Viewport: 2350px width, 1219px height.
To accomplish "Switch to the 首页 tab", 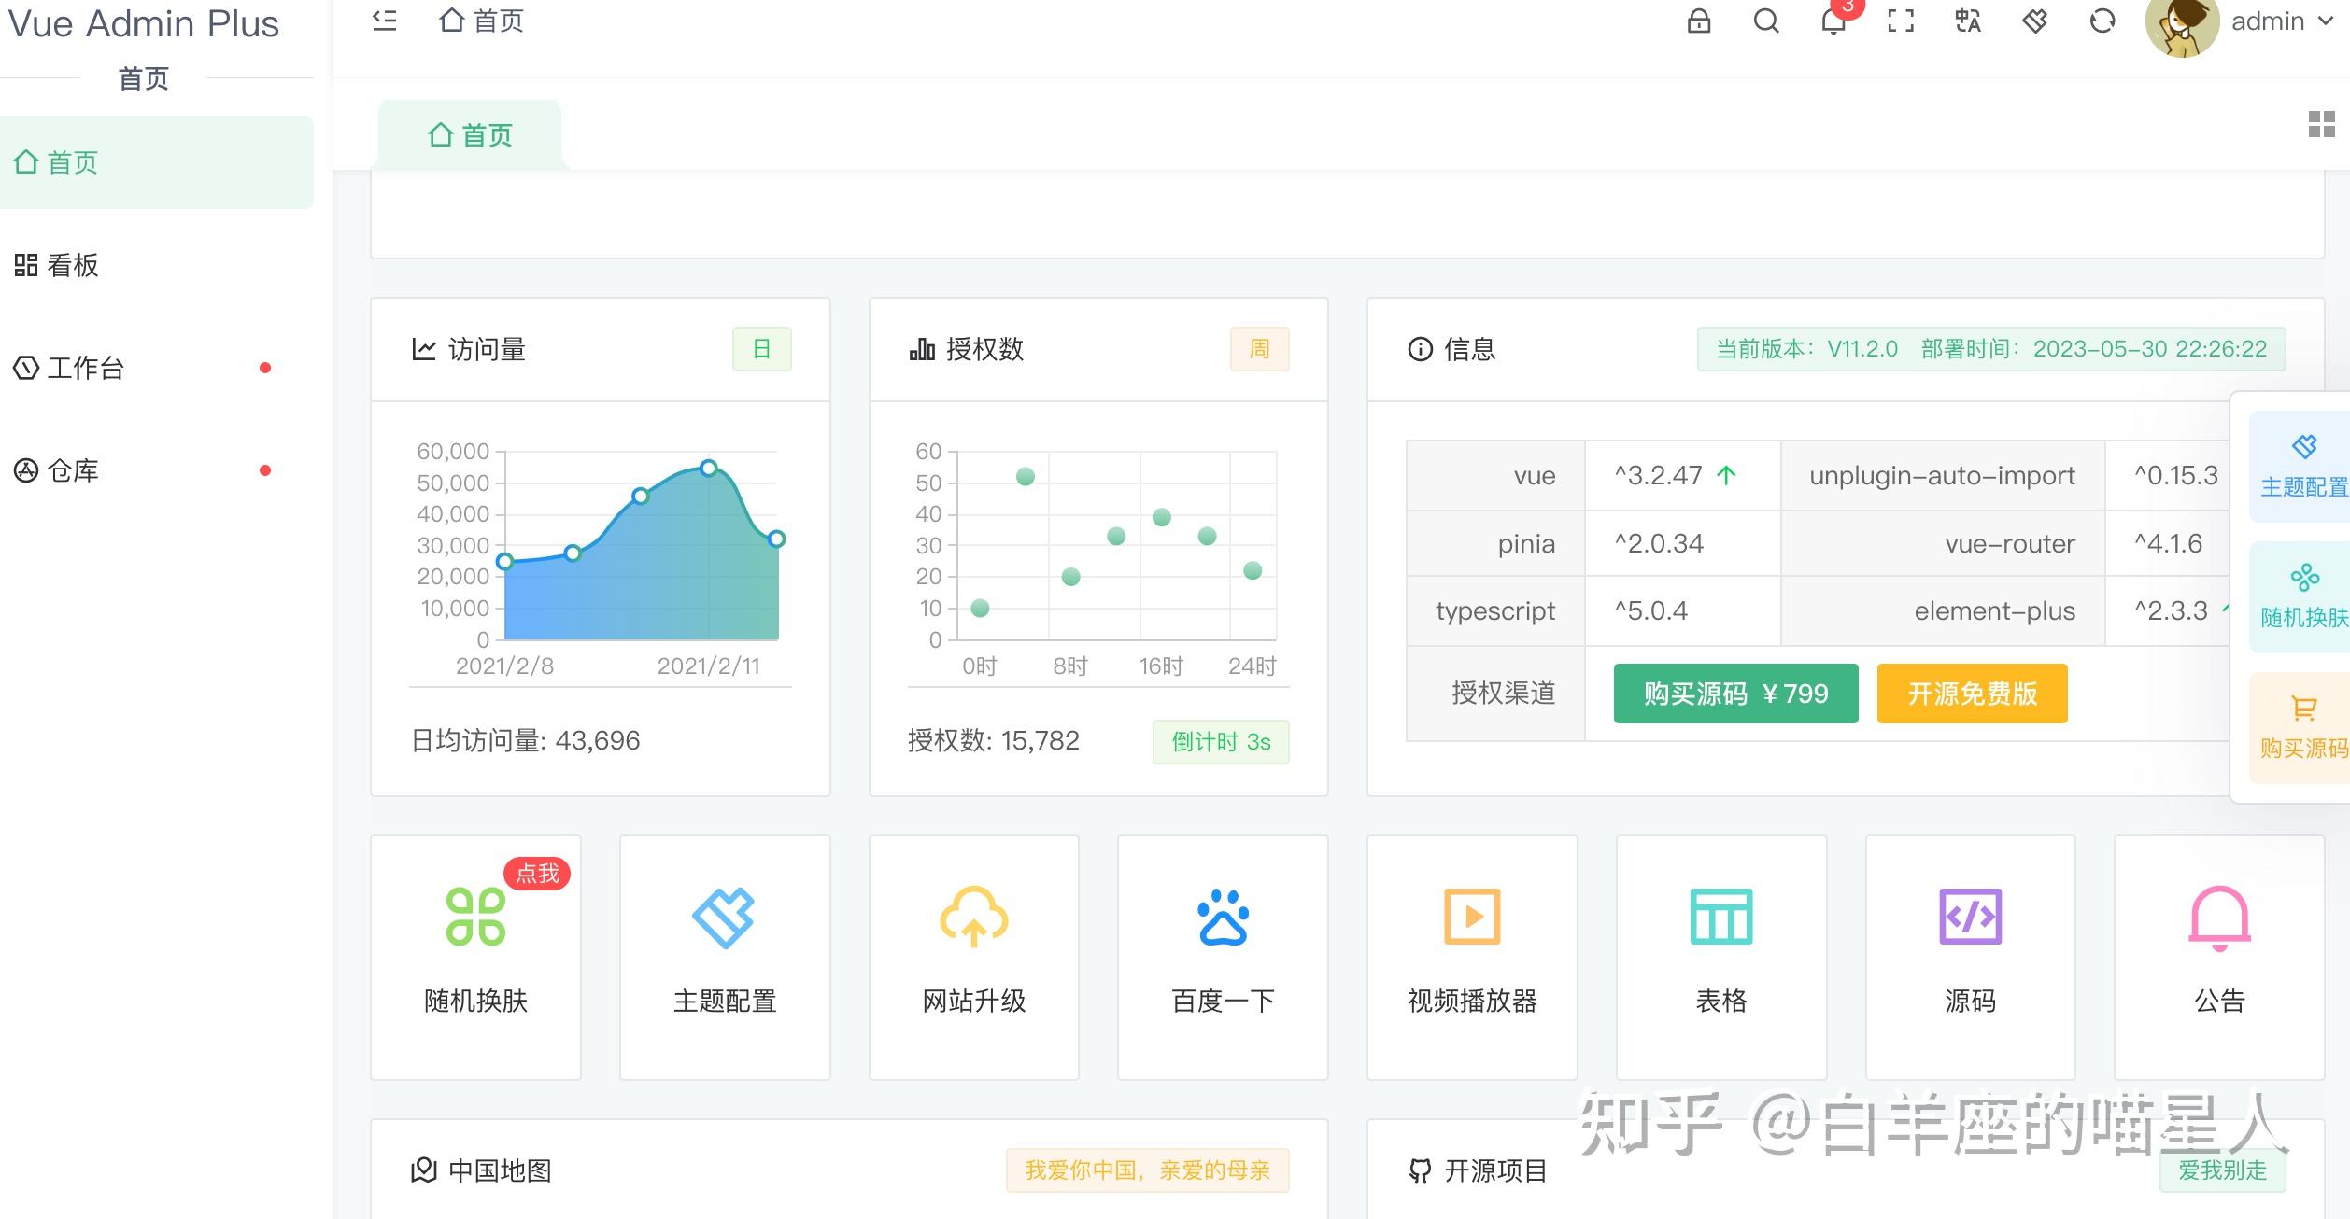I will [470, 134].
